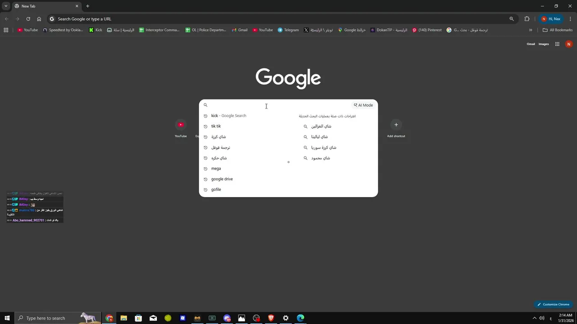This screenshot has width=577, height=324.
Task: Click the Windows Start button
Action: (7, 318)
